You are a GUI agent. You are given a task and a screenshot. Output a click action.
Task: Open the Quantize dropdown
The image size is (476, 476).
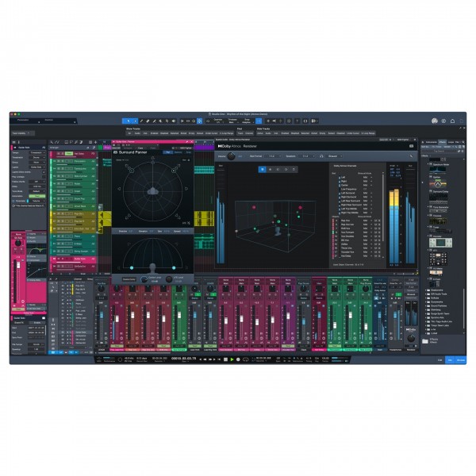point(218,121)
